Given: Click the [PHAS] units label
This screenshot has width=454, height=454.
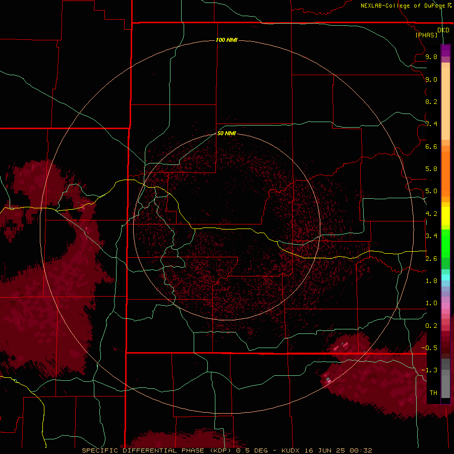Looking at the screenshot, I should point(426,35).
